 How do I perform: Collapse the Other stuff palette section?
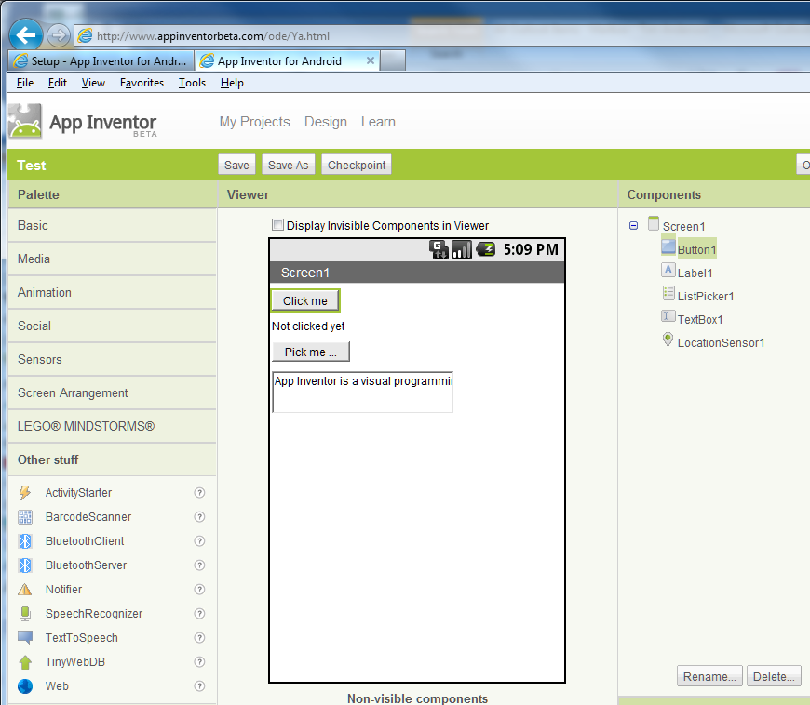pyautogui.click(x=112, y=459)
